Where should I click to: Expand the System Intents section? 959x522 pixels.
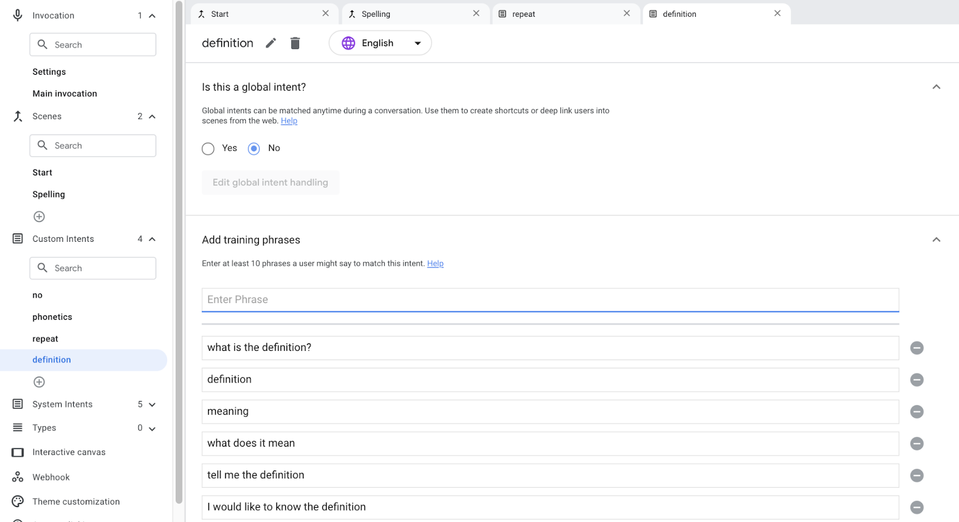[152, 405]
